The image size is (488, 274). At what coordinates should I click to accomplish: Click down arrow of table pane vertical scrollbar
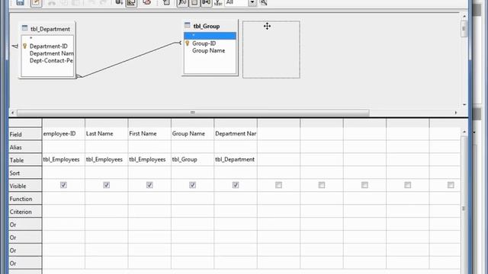coord(464,105)
